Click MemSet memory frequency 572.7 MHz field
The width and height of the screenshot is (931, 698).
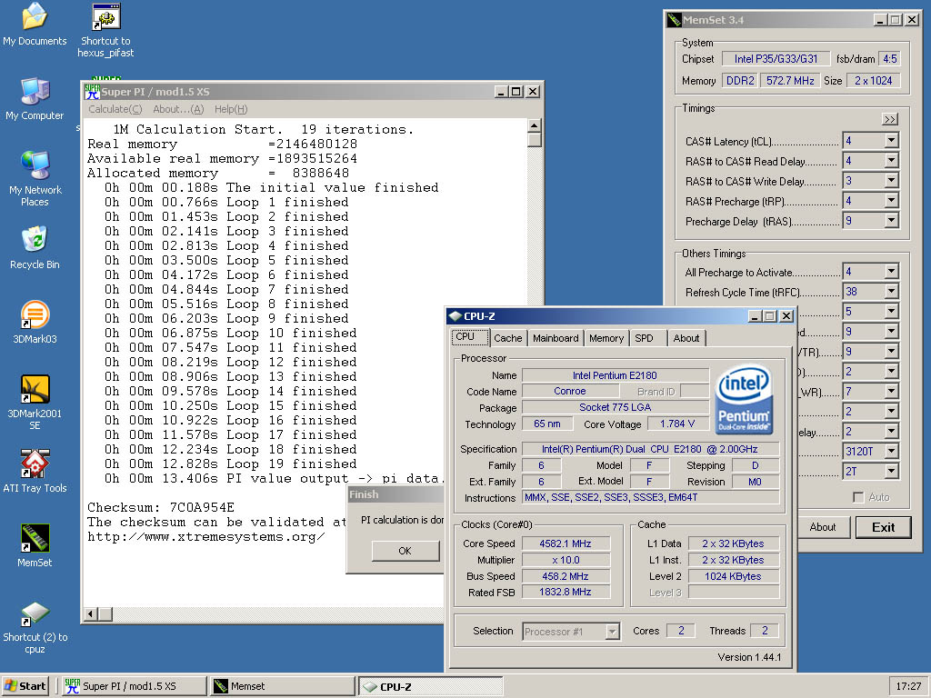(x=790, y=80)
